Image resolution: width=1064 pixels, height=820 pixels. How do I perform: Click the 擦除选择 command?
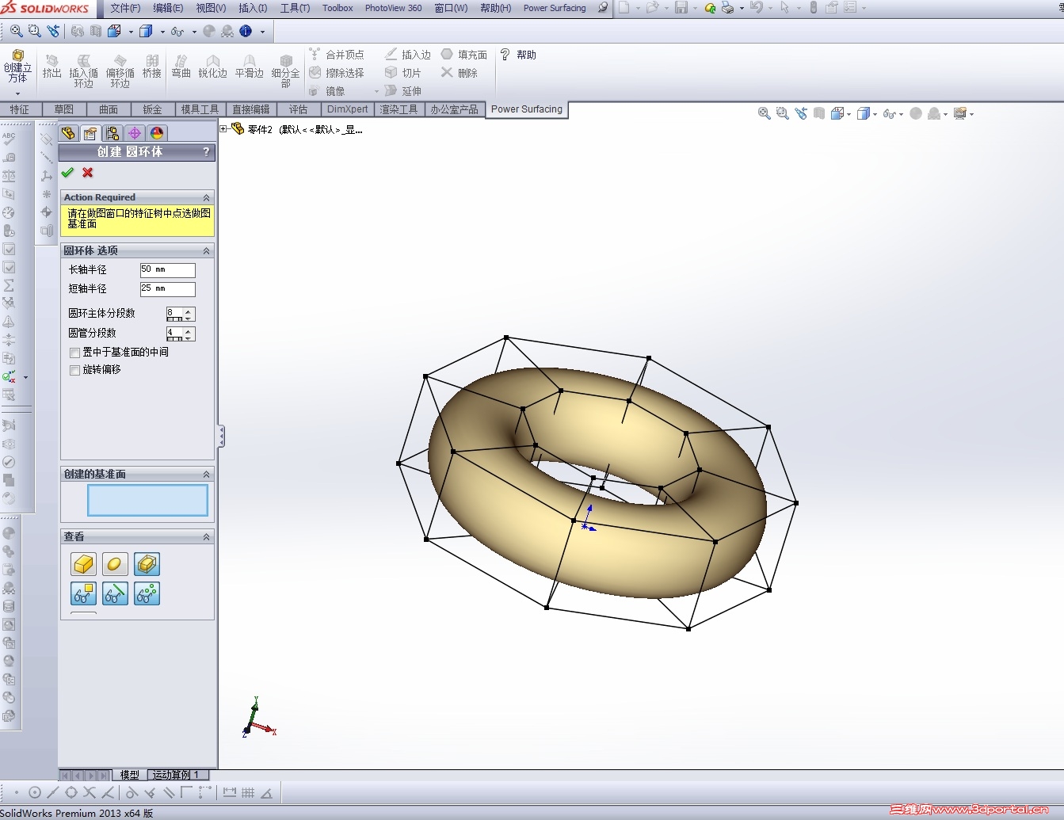coord(337,73)
